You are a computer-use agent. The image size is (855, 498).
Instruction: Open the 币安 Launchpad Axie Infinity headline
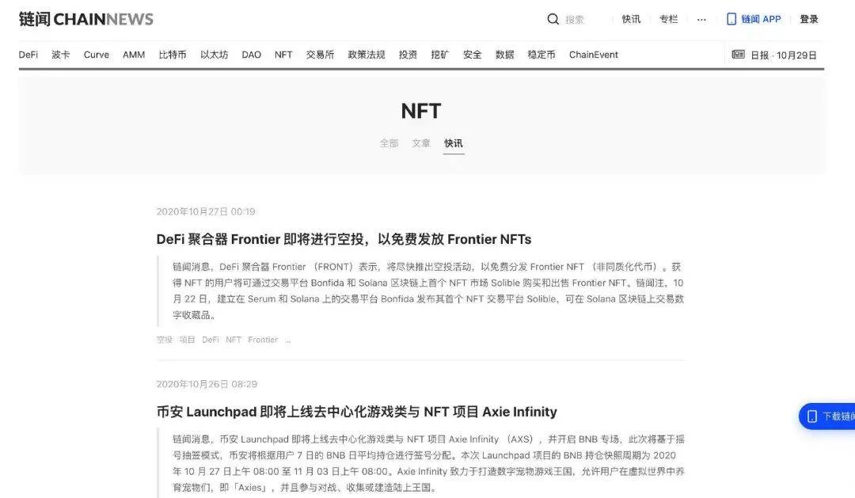[356, 411]
